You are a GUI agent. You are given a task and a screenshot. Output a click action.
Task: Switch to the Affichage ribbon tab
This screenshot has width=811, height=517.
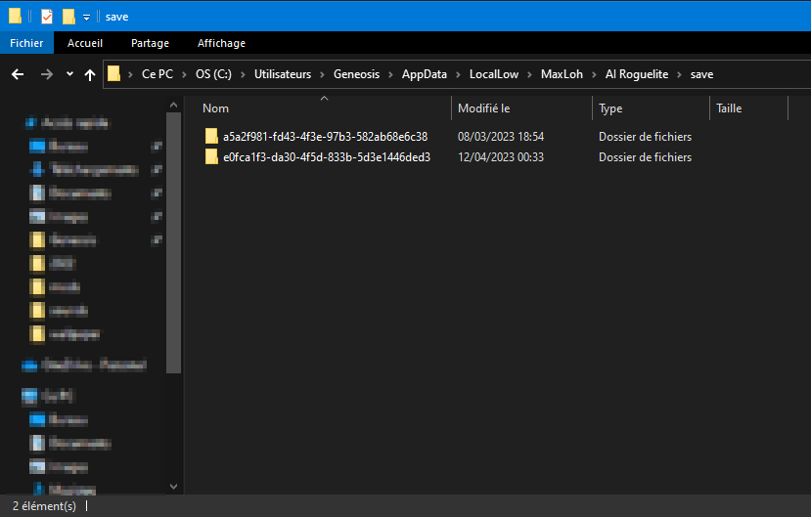click(x=221, y=43)
